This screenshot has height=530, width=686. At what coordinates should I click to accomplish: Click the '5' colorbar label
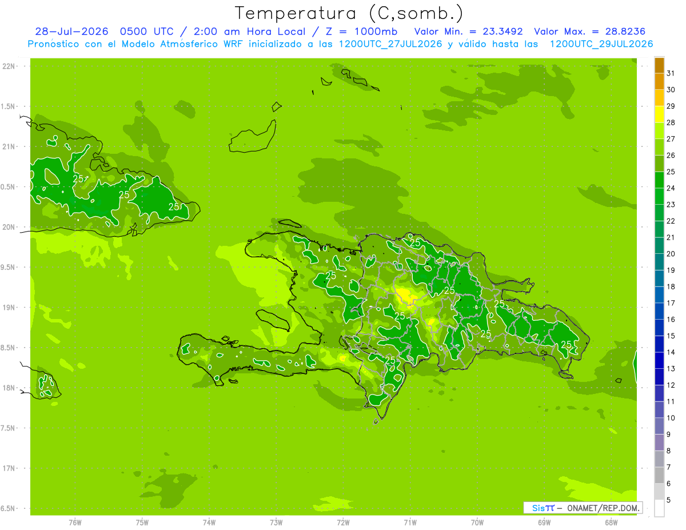[669, 500]
